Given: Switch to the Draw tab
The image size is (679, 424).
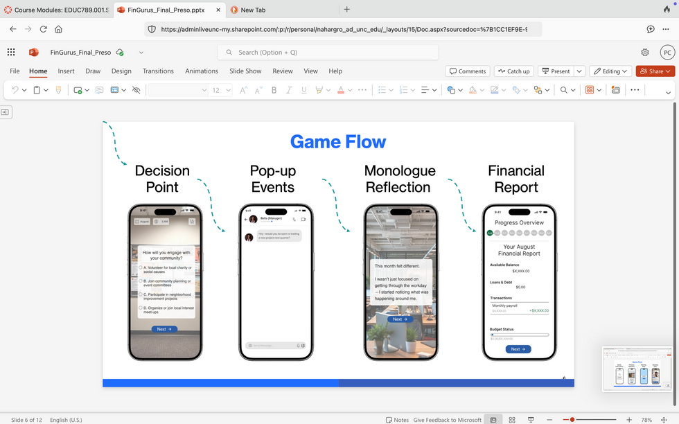Looking at the screenshot, I should point(93,71).
